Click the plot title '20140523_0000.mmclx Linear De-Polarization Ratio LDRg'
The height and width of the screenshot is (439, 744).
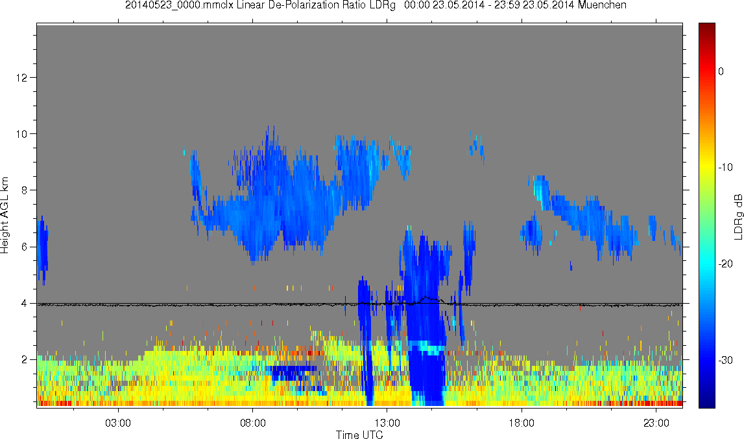click(x=260, y=5)
